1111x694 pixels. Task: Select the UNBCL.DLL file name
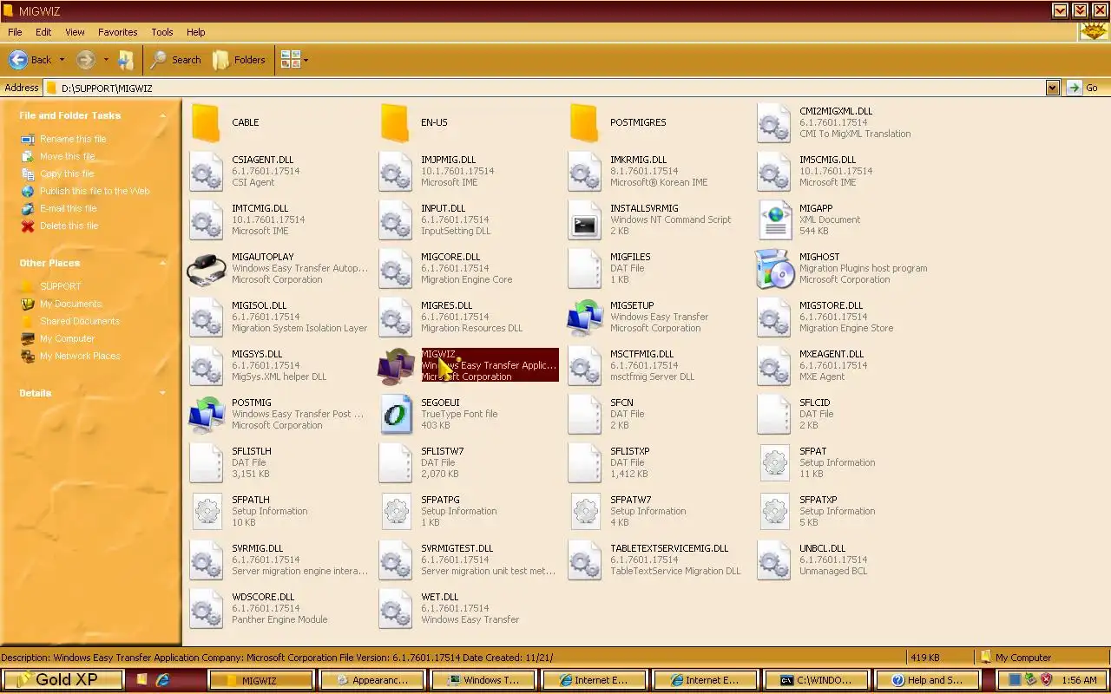(x=822, y=548)
